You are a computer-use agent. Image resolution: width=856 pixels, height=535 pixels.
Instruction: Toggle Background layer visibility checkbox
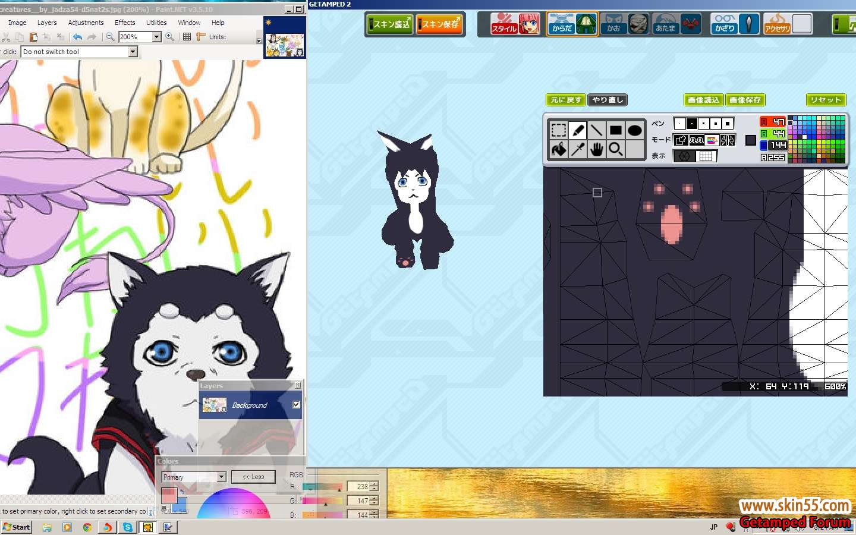(296, 405)
